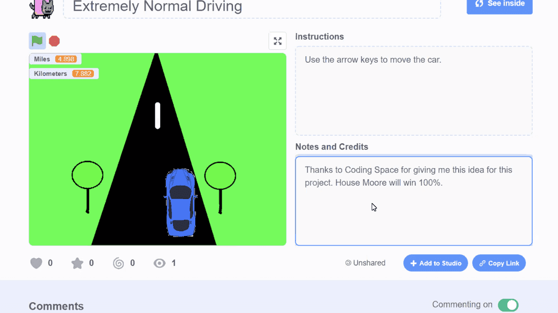
Task: Click the Nyan cat profile avatar
Action: tap(42, 9)
